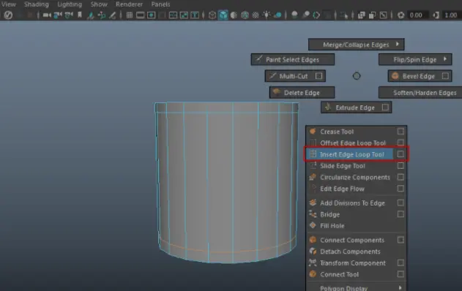Click the Isolate Select icon
462x291 pixels.
343,15
